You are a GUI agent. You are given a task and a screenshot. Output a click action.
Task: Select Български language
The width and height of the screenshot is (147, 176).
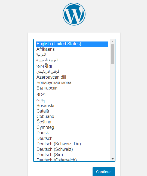[72, 88]
